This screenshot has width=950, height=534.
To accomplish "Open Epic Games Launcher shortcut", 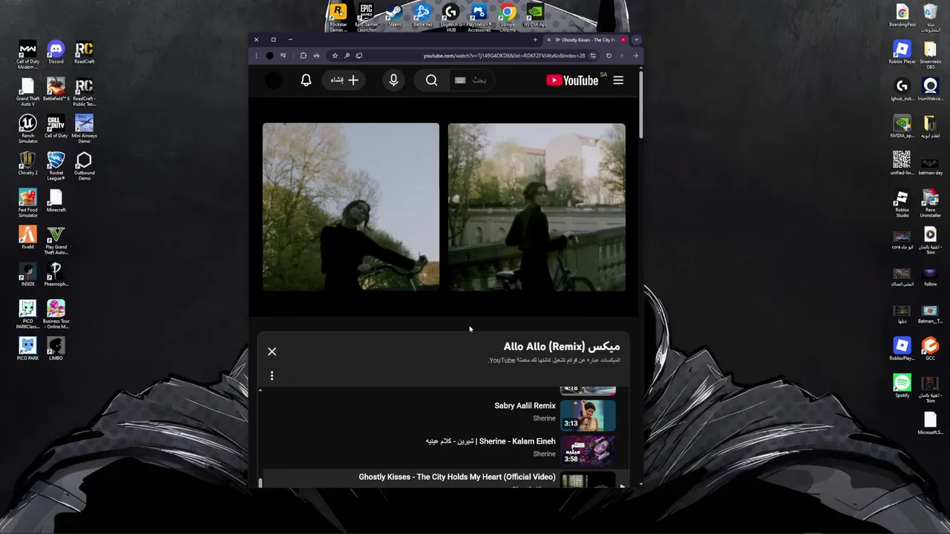I will click(366, 18).
